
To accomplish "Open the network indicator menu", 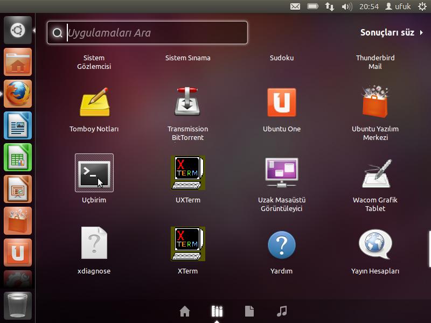I will tap(330, 6).
